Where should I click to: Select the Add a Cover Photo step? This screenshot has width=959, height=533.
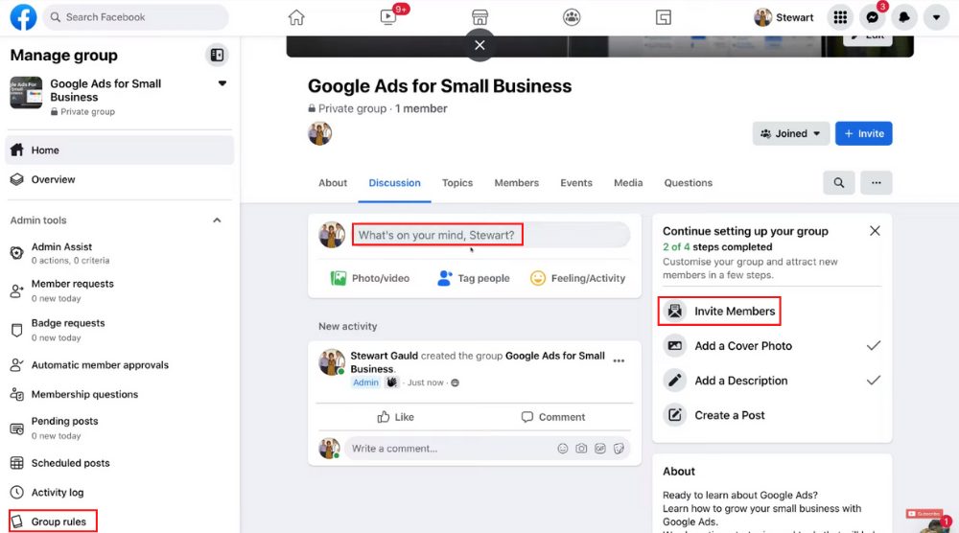click(x=772, y=346)
